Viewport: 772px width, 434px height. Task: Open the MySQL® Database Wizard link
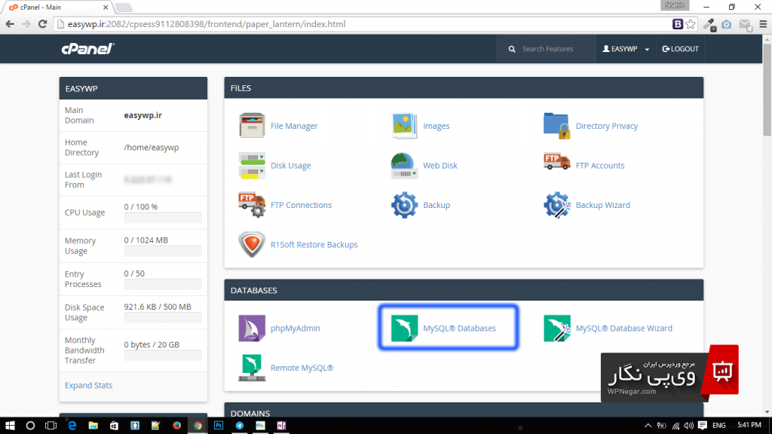[x=623, y=329]
